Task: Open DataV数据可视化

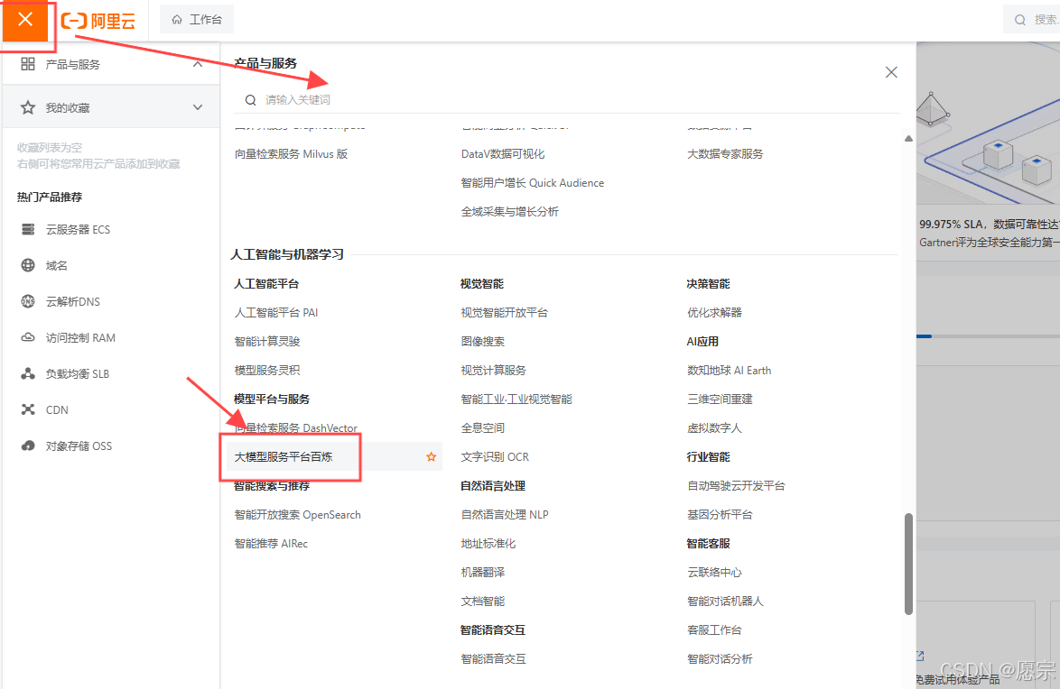Action: pos(502,154)
